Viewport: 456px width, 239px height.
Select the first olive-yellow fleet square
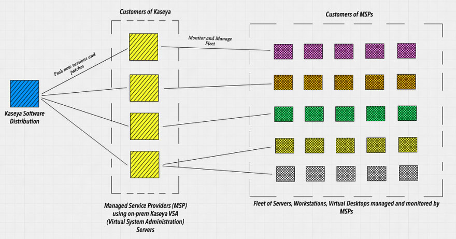[284, 146]
